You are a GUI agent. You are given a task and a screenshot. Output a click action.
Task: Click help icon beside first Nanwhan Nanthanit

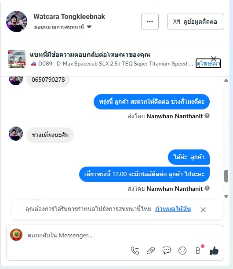[207, 116]
